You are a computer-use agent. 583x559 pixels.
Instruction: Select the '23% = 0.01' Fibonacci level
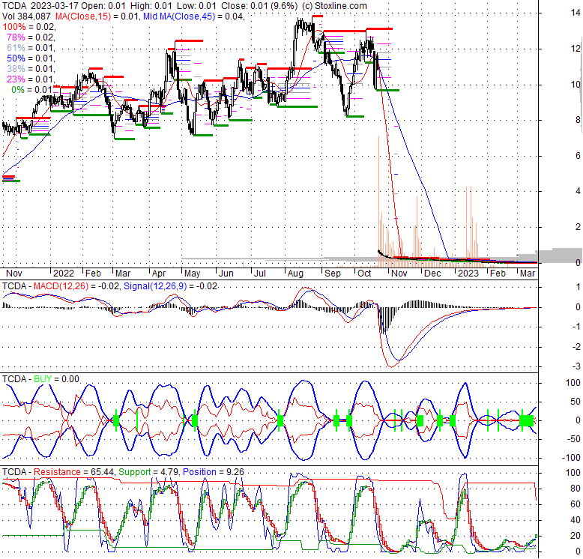[x=31, y=79]
